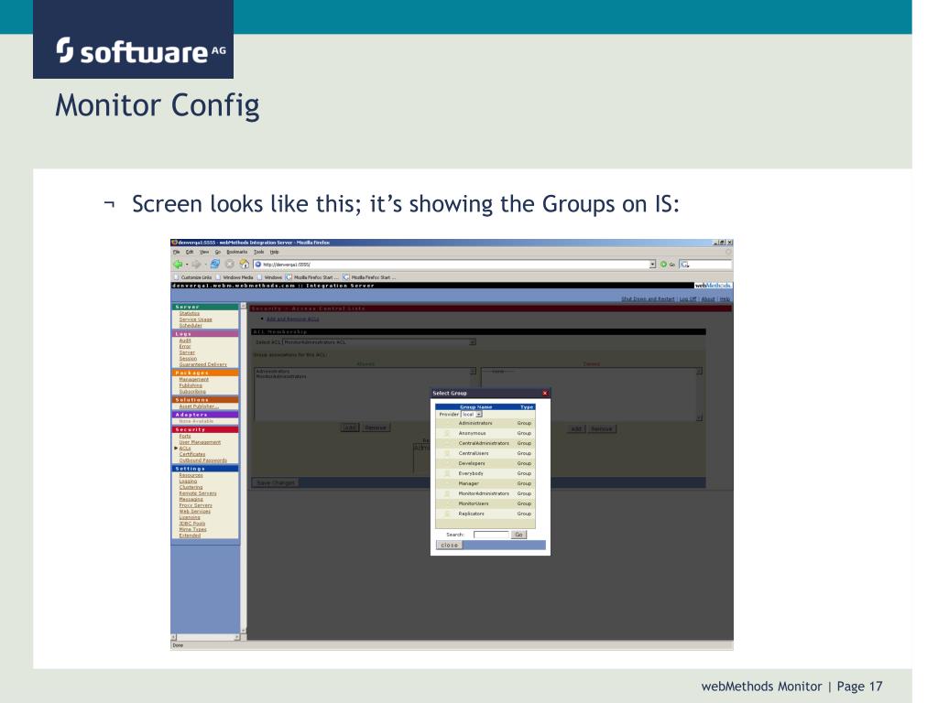This screenshot has height=703, width=938.
Task: Open the Back button history dropdown arrow
Action: pos(187,265)
